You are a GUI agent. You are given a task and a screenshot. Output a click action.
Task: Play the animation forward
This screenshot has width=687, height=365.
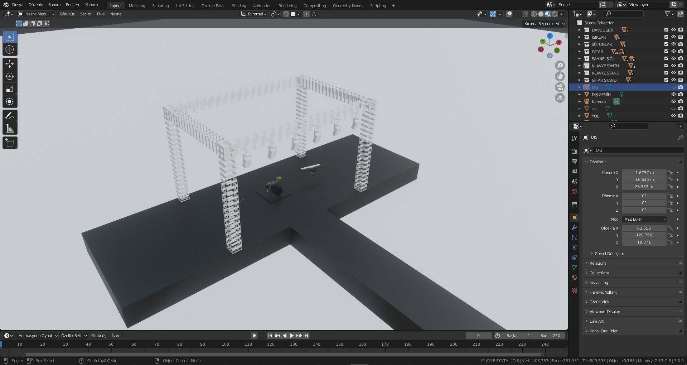291,336
